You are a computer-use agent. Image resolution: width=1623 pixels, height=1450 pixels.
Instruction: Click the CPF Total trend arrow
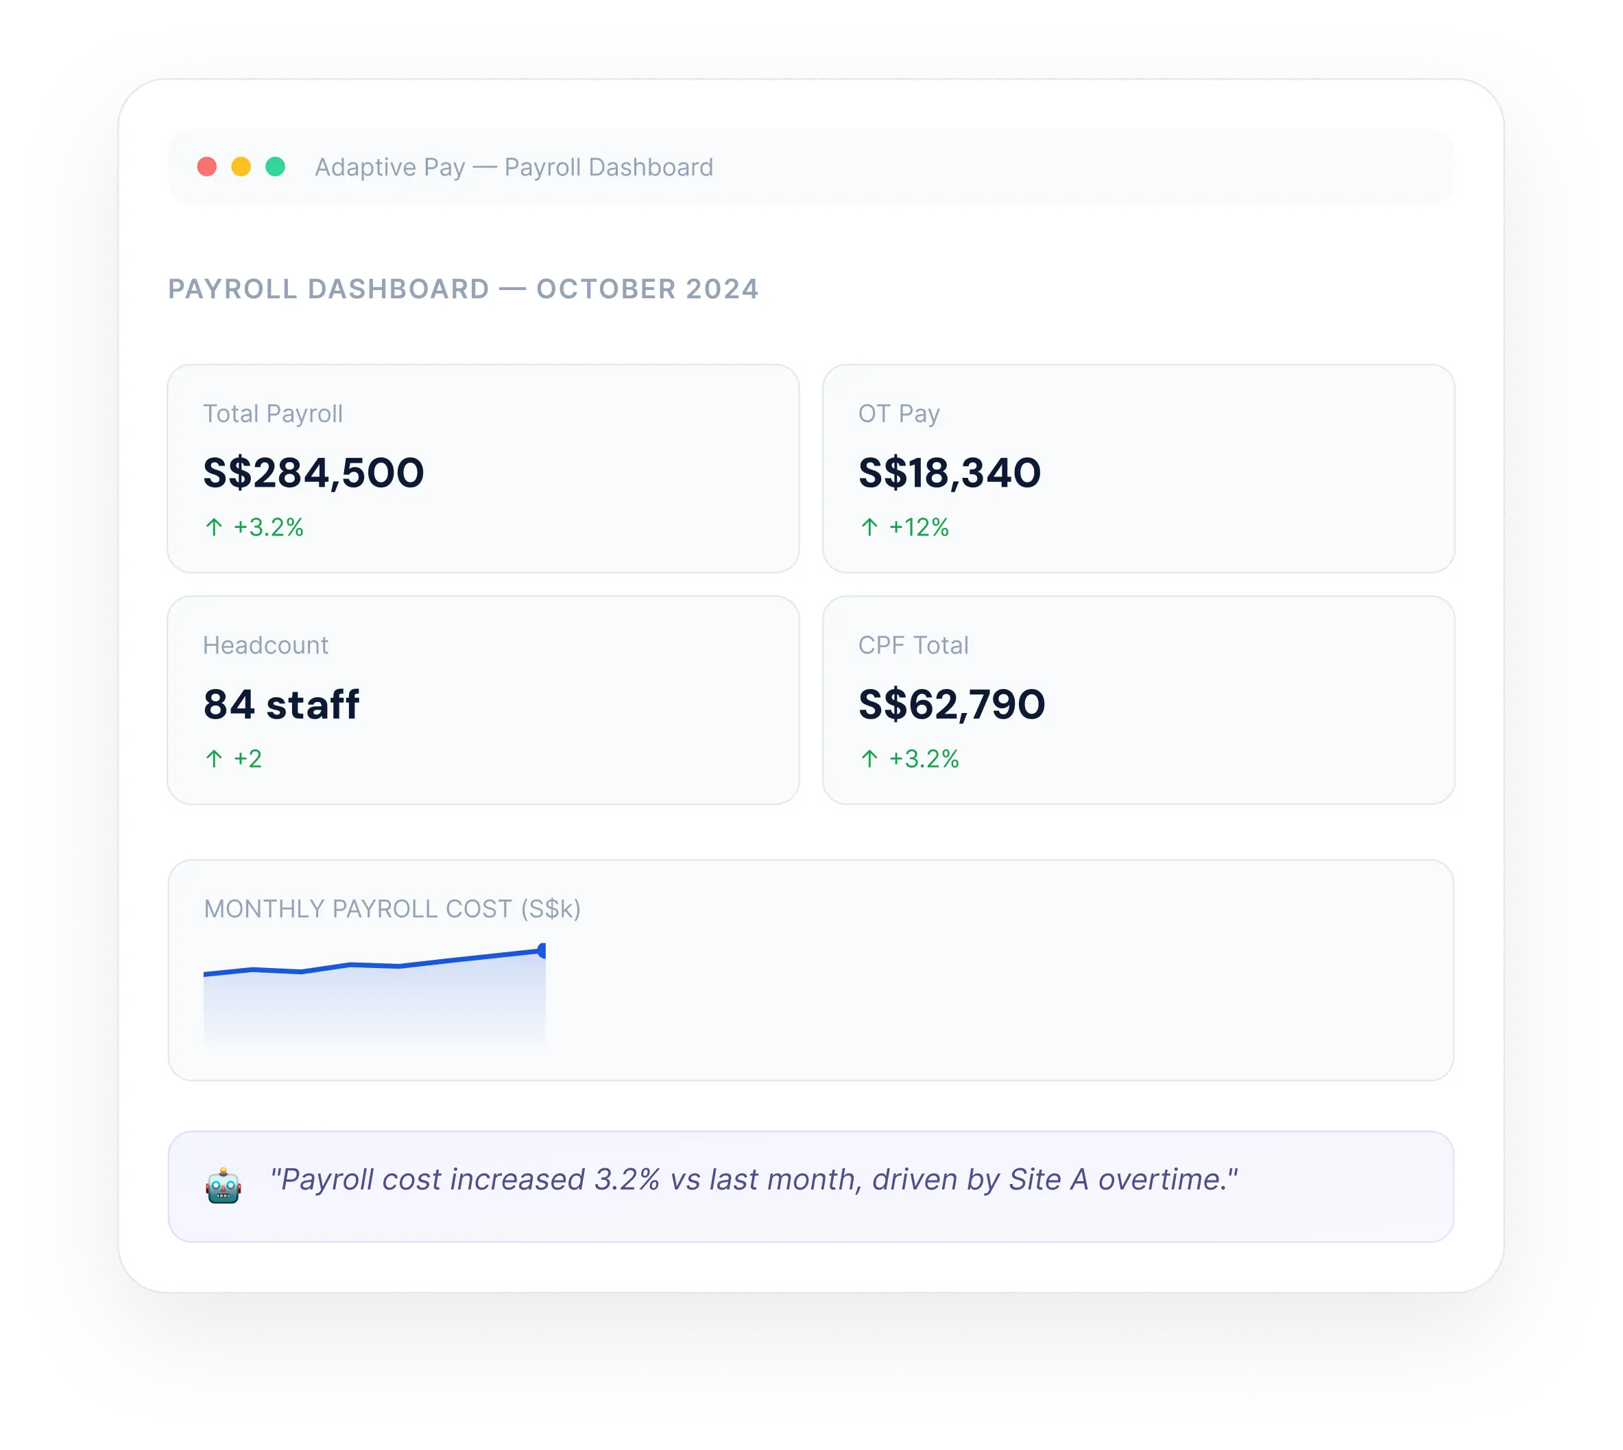[x=869, y=758]
